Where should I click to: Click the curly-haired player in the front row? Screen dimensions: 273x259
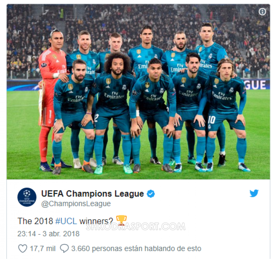(113, 112)
